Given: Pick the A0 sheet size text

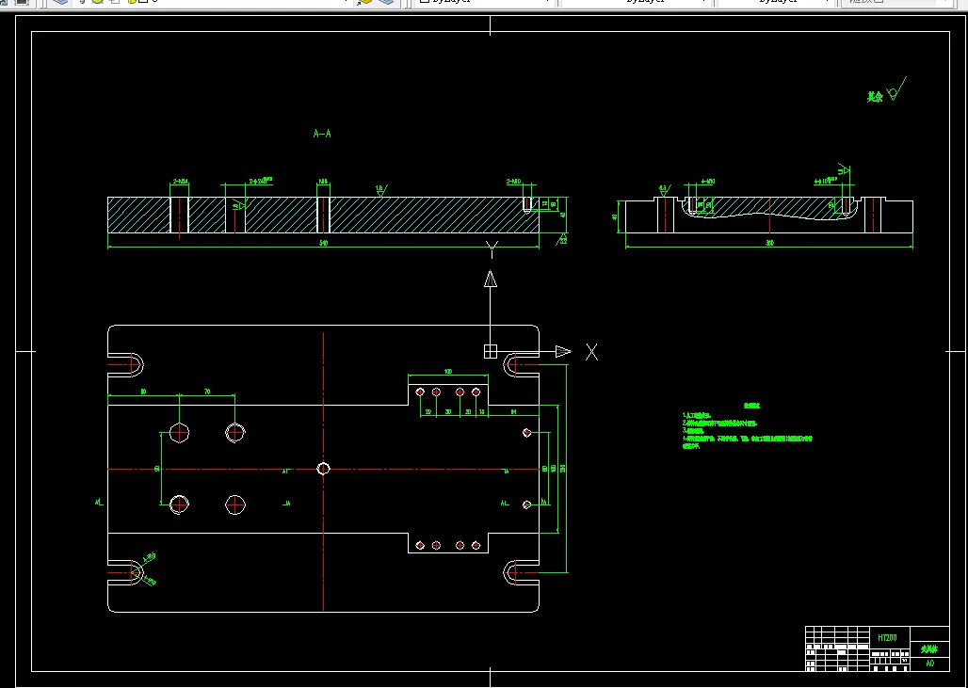Looking at the screenshot, I should pyautogui.click(x=929, y=664).
